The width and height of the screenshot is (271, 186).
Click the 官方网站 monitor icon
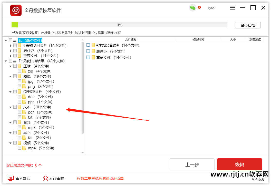point(10,178)
